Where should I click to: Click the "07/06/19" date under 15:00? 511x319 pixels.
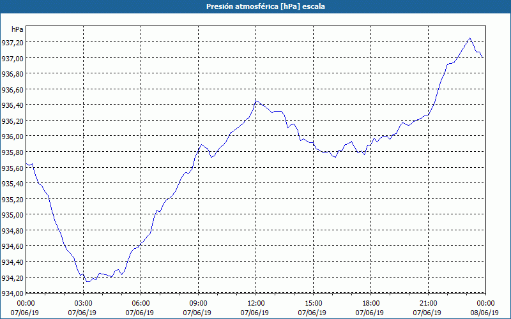click(312, 313)
